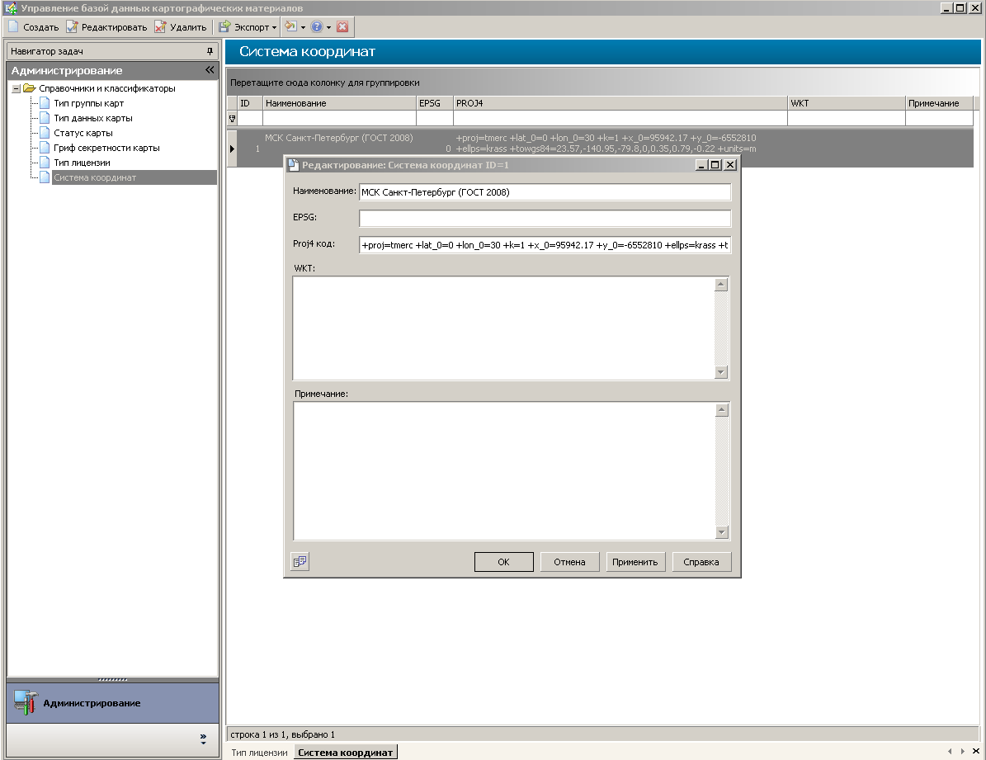Click the Удалить toolbar button
This screenshot has width=986, height=760.
(x=181, y=27)
